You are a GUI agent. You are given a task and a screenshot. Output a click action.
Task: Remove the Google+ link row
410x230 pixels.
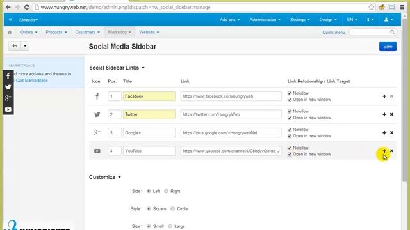[391, 133]
